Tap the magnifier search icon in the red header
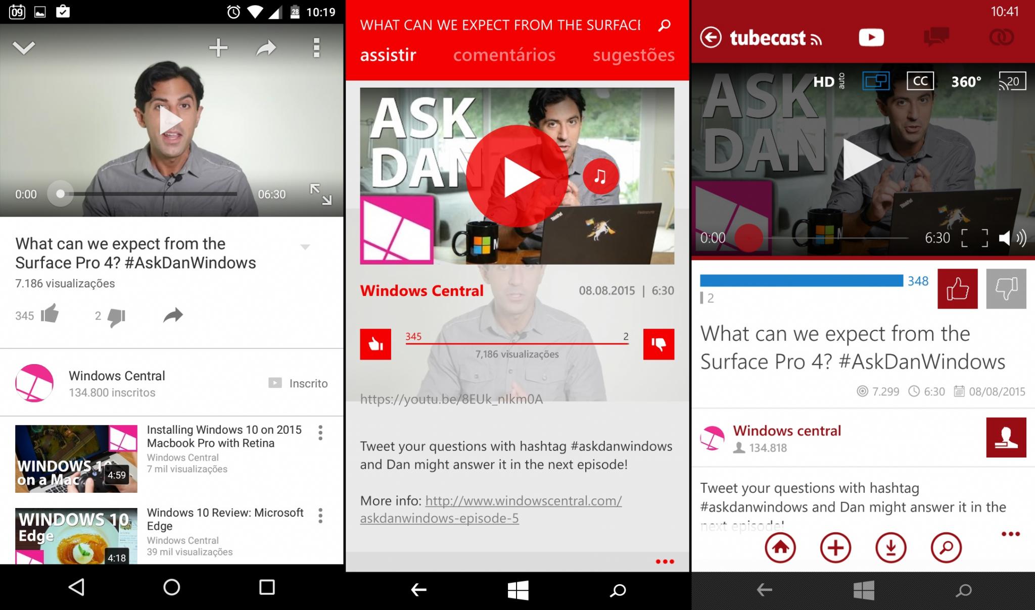The width and height of the screenshot is (1035, 610). [x=665, y=25]
